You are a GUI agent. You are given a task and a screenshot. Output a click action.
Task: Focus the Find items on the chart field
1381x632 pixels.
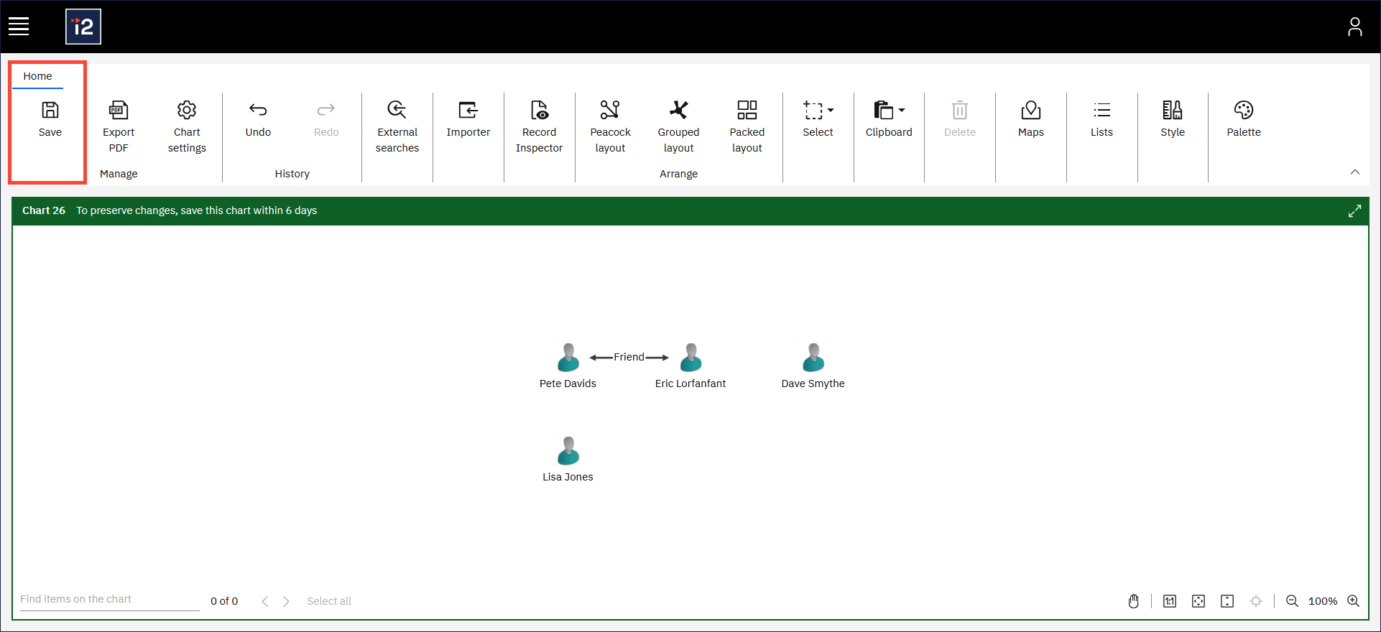pyautogui.click(x=109, y=600)
